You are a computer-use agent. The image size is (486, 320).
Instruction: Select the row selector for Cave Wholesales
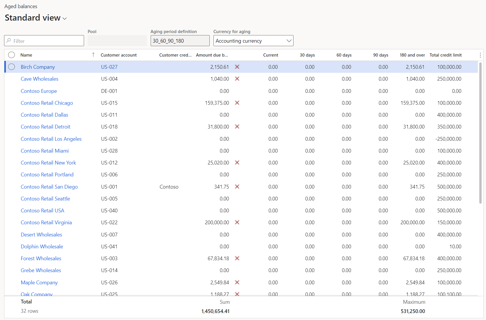pos(12,79)
